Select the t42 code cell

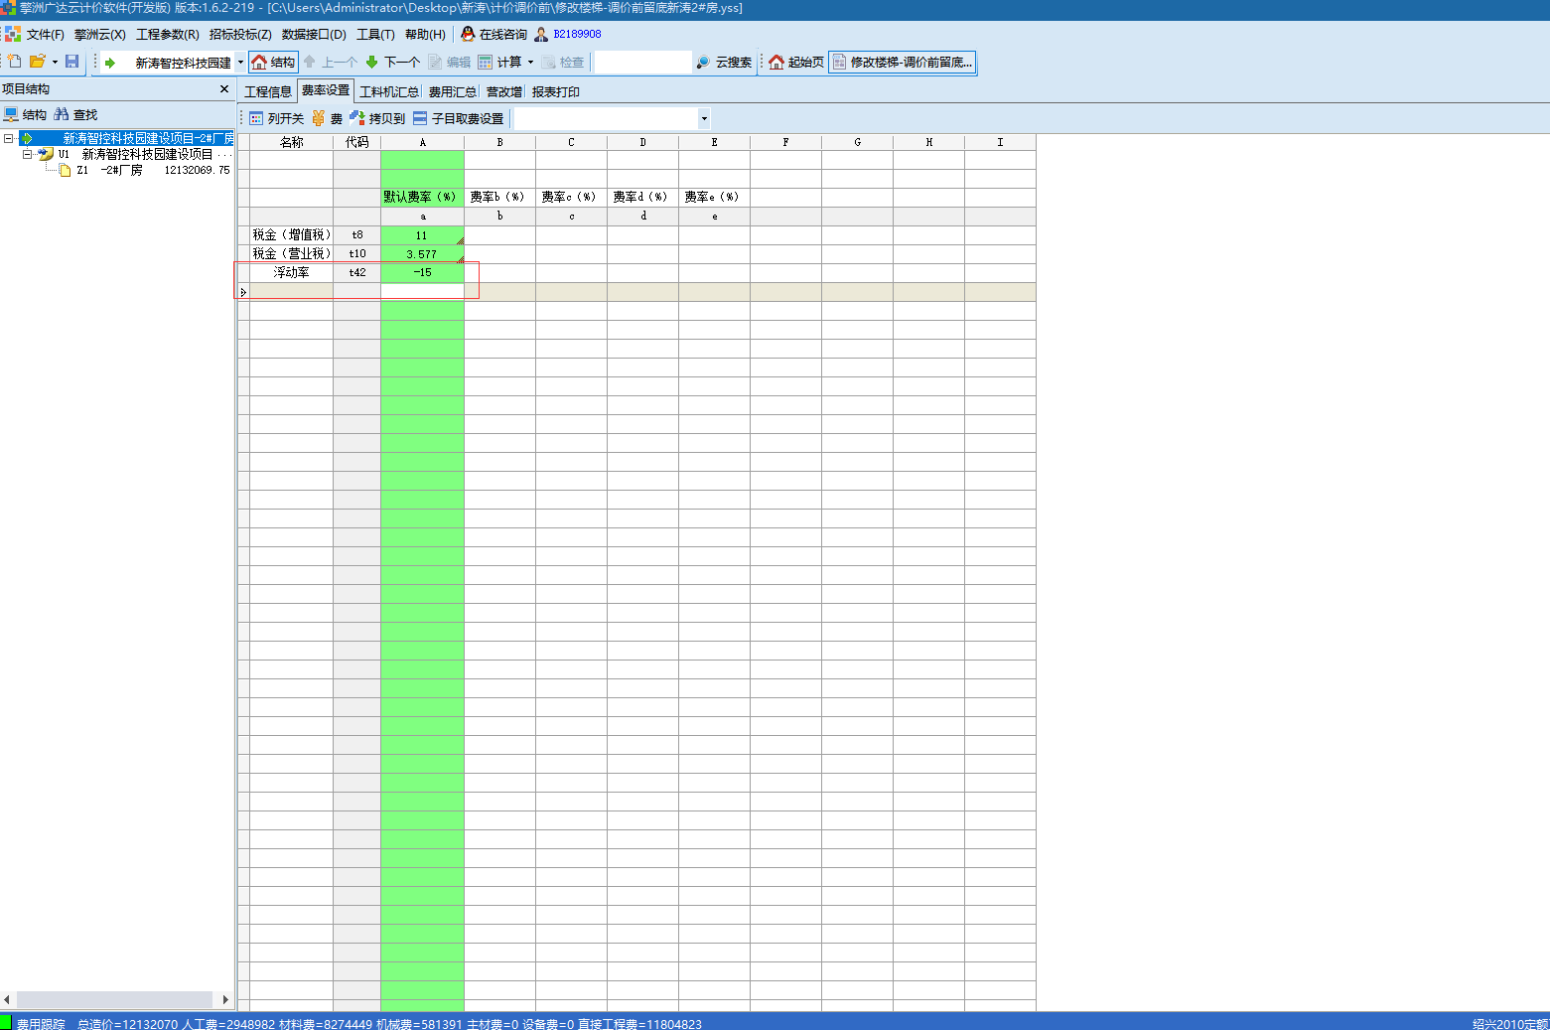[356, 272]
